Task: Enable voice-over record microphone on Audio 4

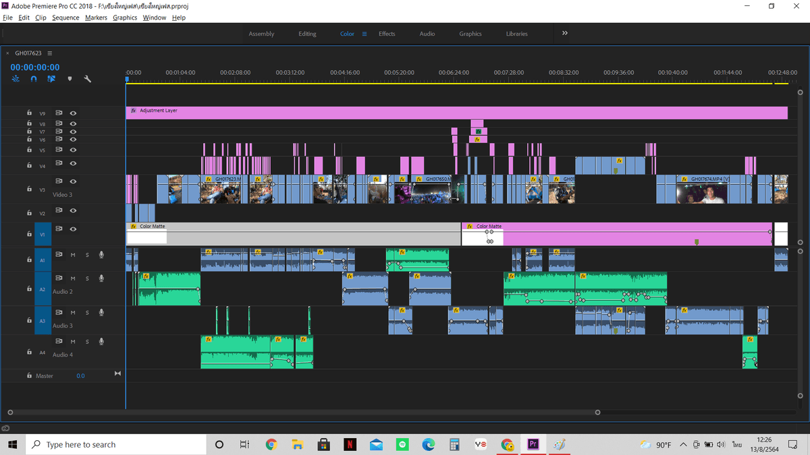Action: [x=101, y=341]
